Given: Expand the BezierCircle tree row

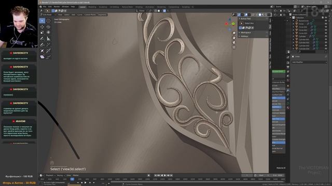Looking at the screenshot, I should click(294, 21).
